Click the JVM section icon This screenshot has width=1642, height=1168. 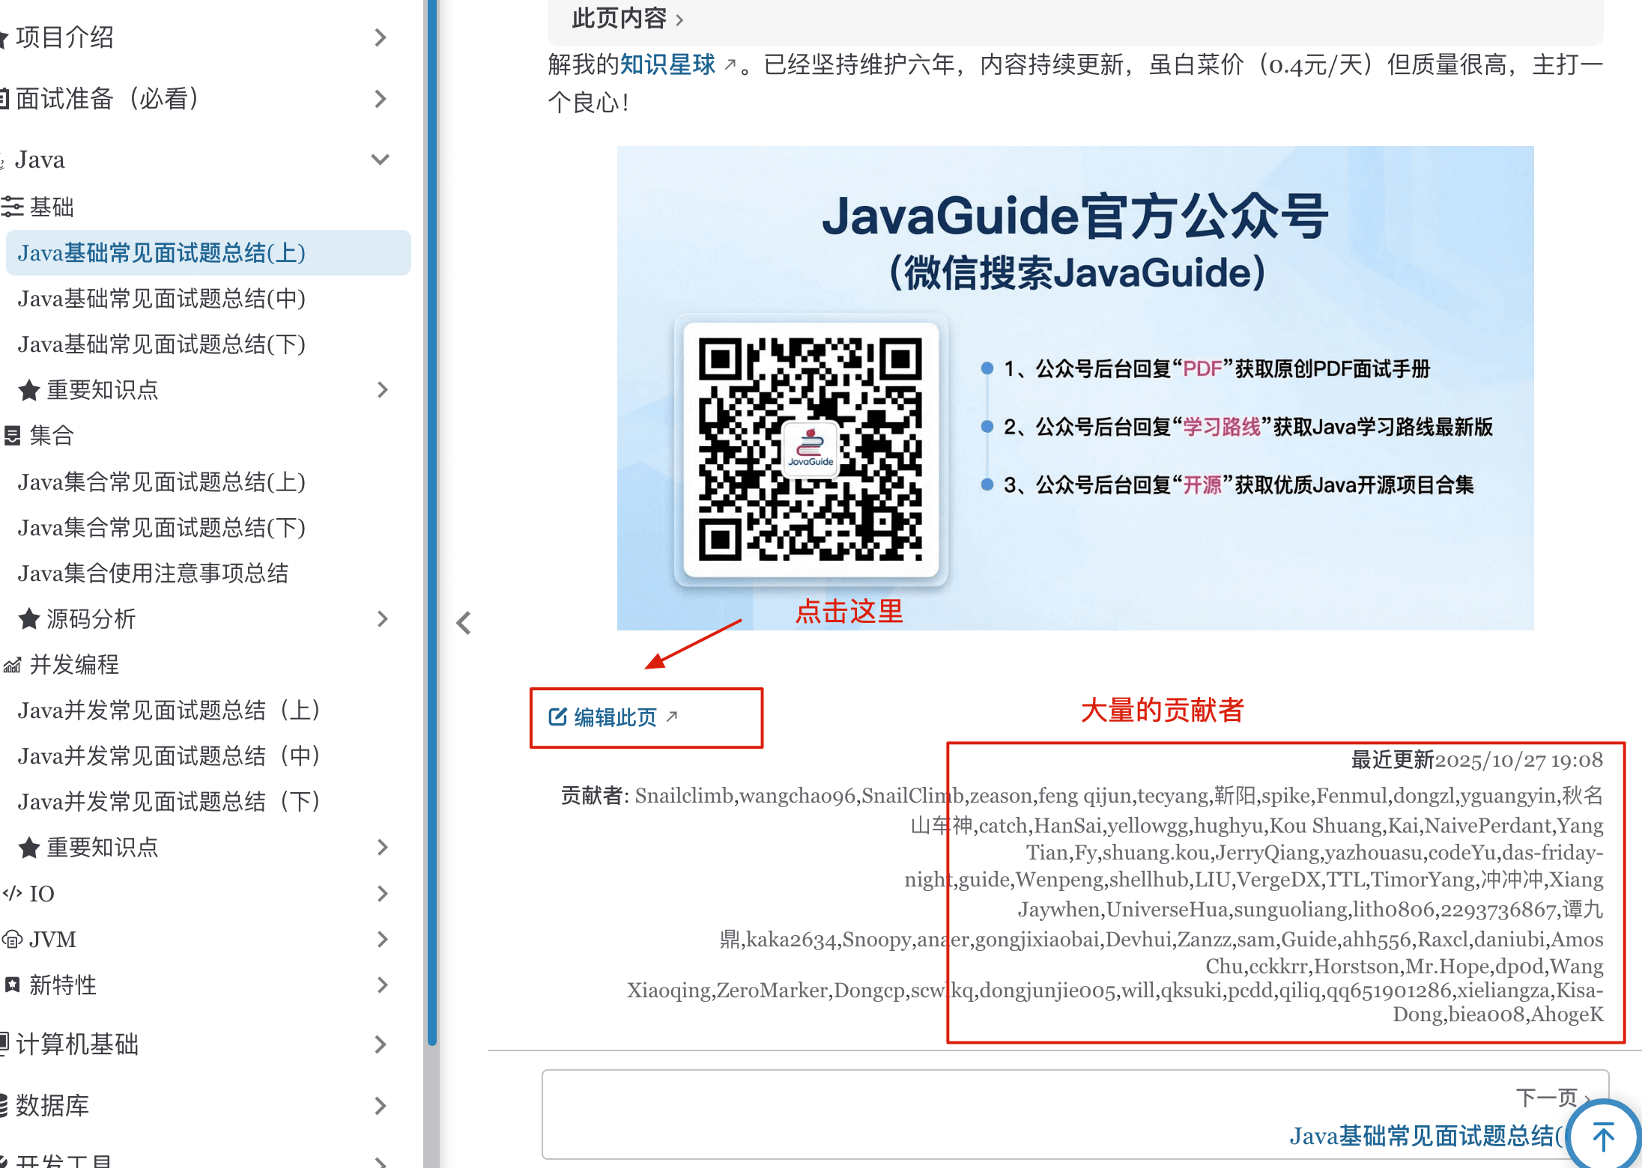point(12,939)
